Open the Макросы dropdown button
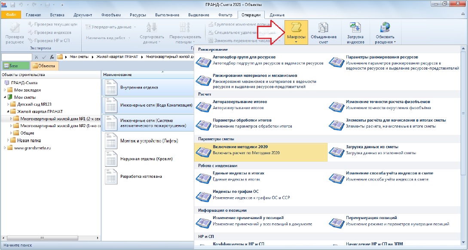Screen dimensions: 468x250 coord(296,33)
